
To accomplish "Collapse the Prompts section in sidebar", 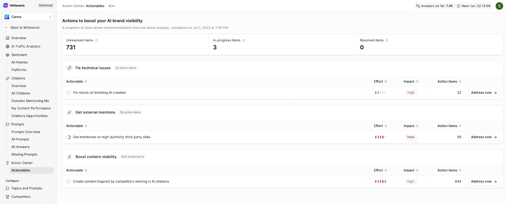I will [x=18, y=125].
